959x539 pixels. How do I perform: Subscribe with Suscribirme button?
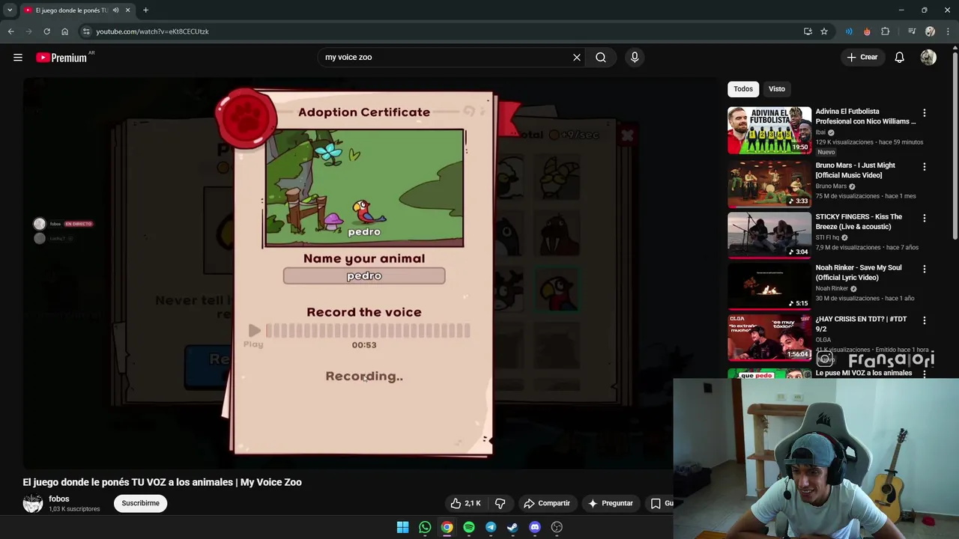(x=140, y=503)
